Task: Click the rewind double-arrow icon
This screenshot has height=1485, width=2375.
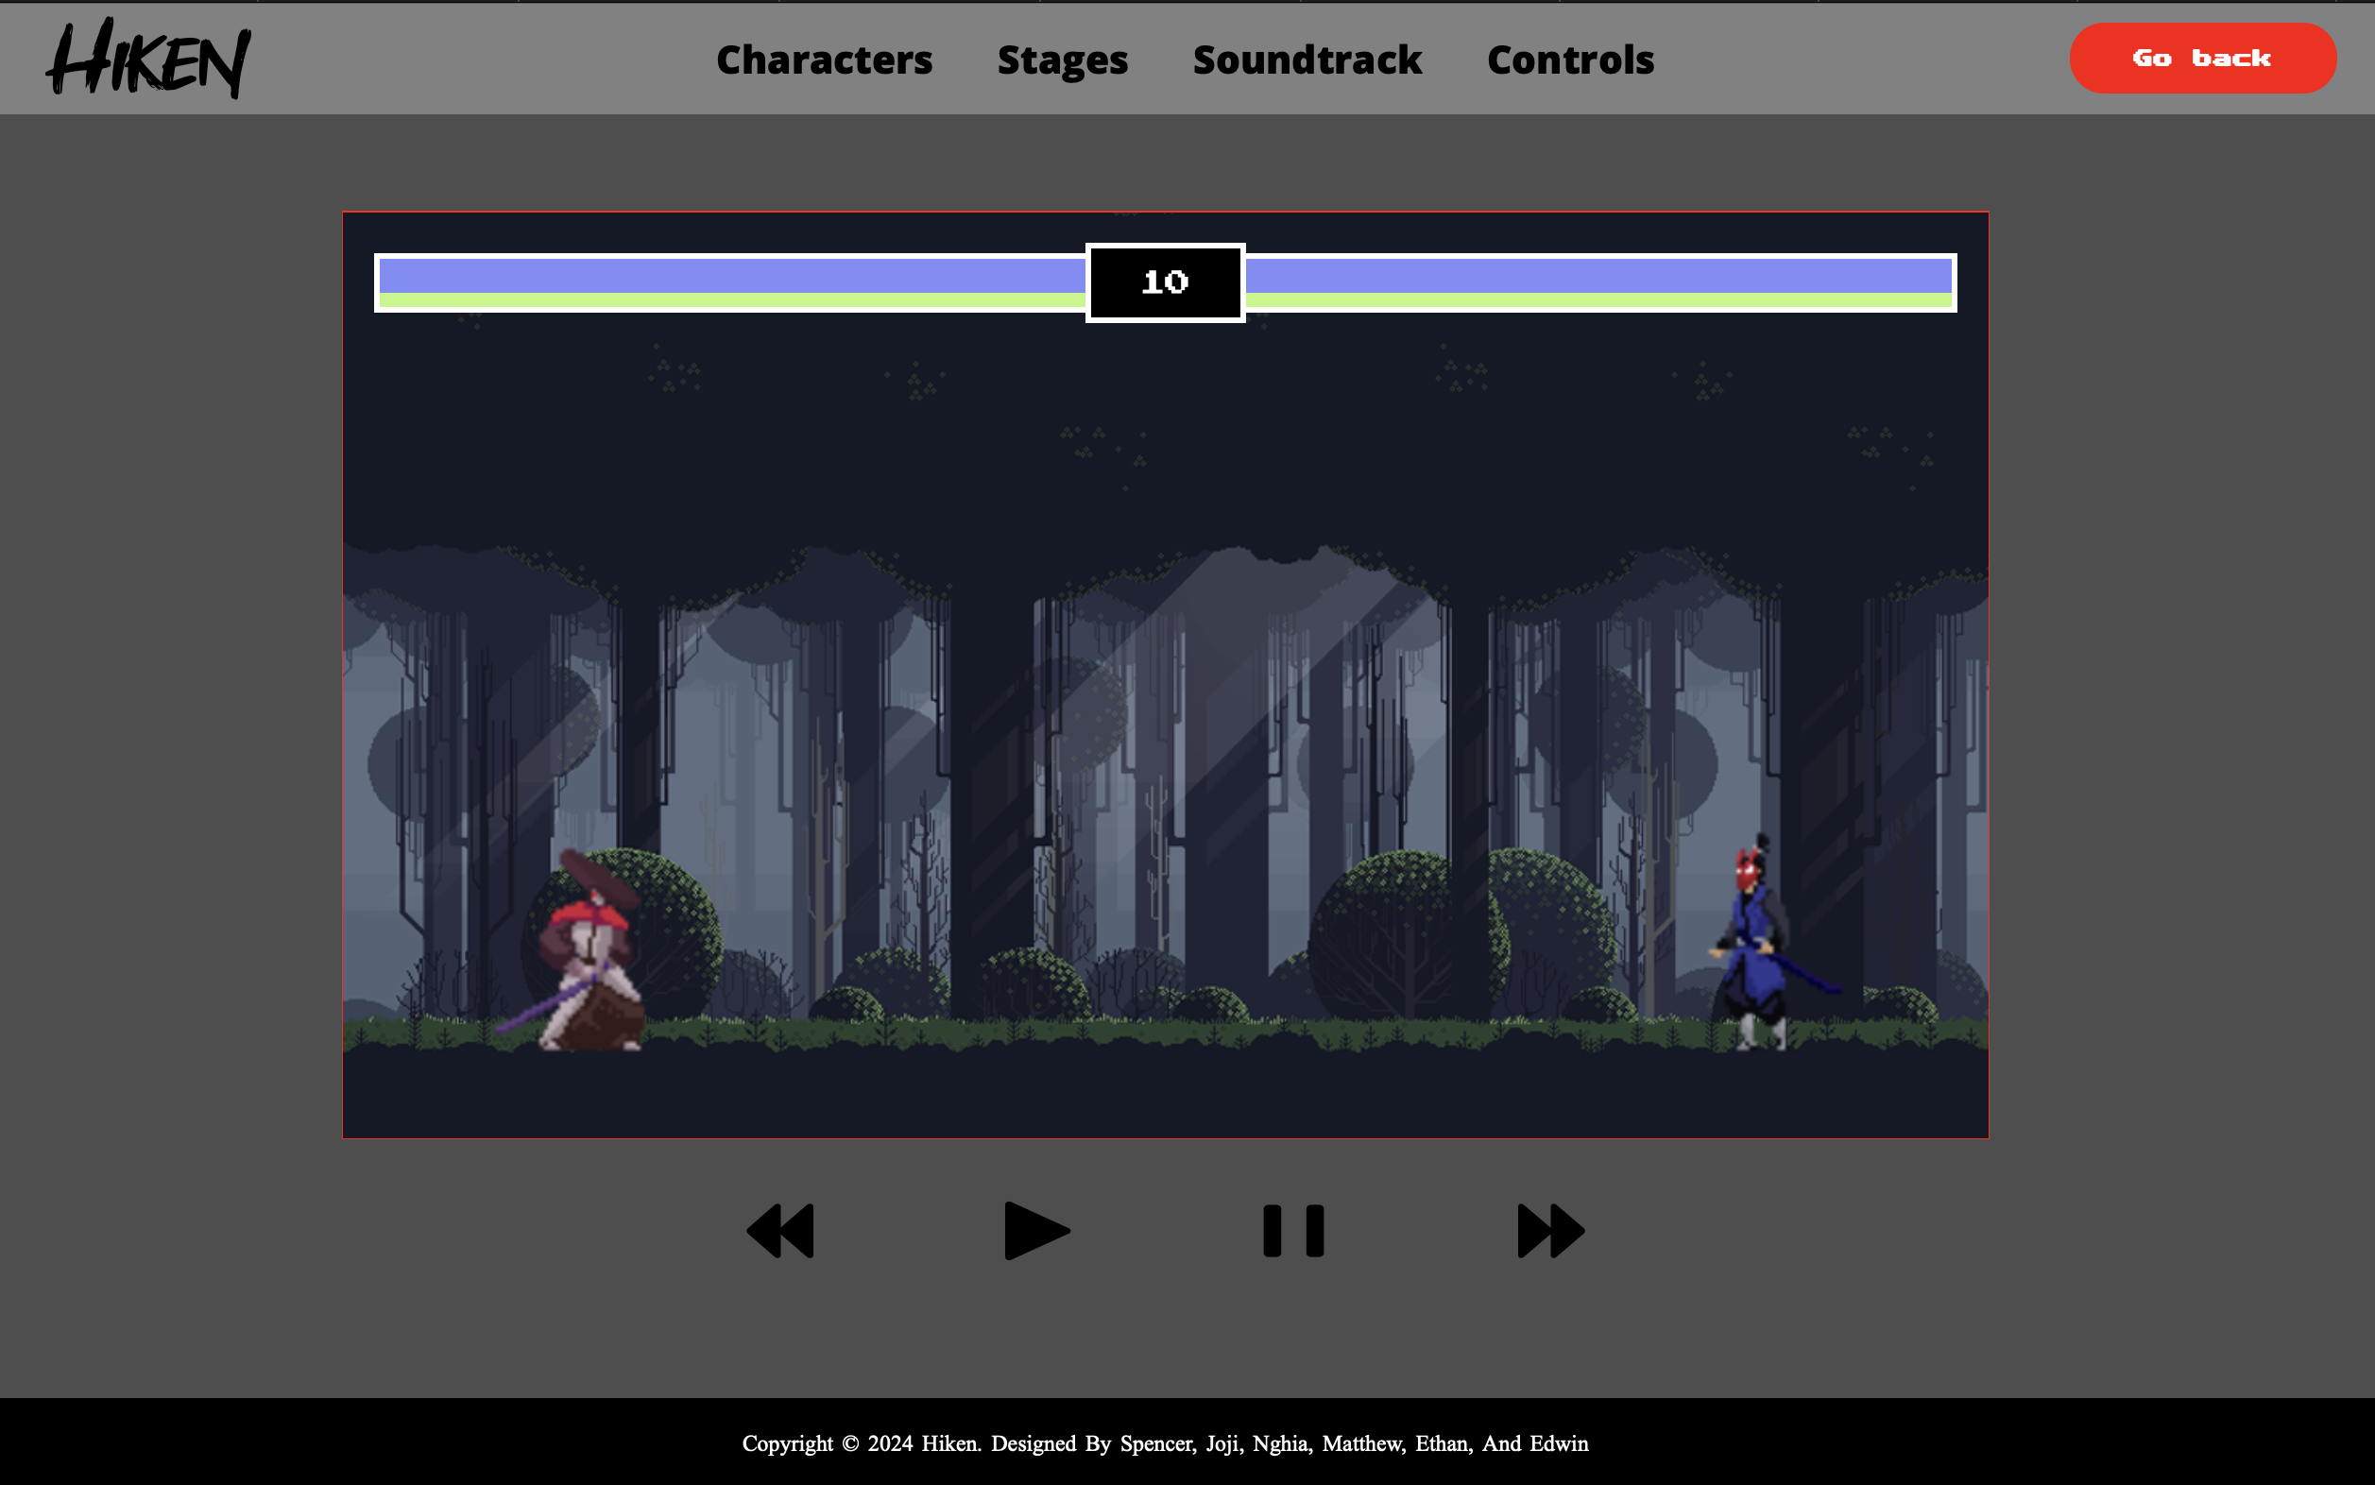Action: [x=781, y=1231]
